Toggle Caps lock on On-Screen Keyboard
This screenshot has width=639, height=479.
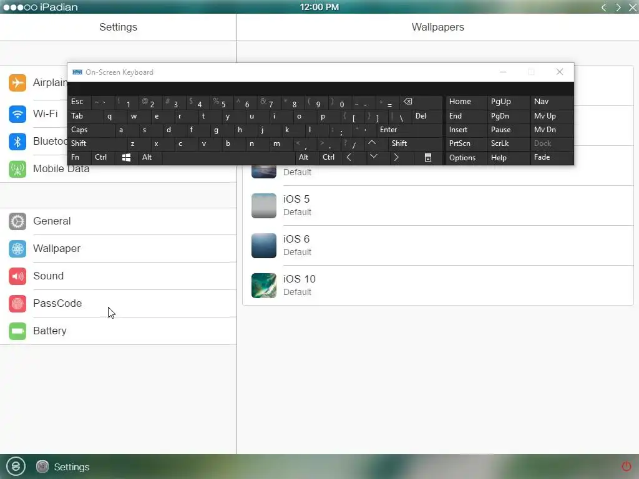(x=91, y=130)
